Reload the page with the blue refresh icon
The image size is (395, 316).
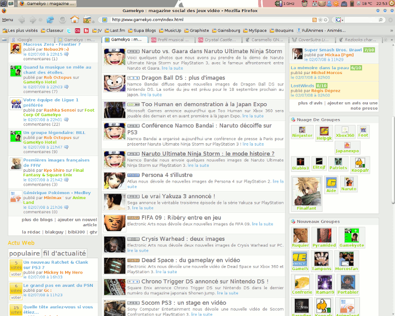click(x=50, y=20)
